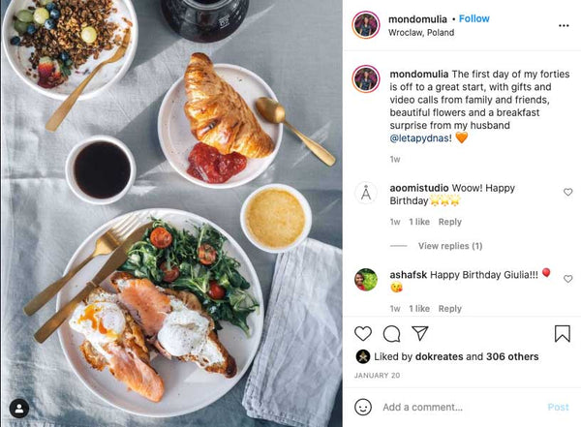This screenshot has height=427, width=581.
Task: Show tagged people icon on photo
Action: pos(19,409)
